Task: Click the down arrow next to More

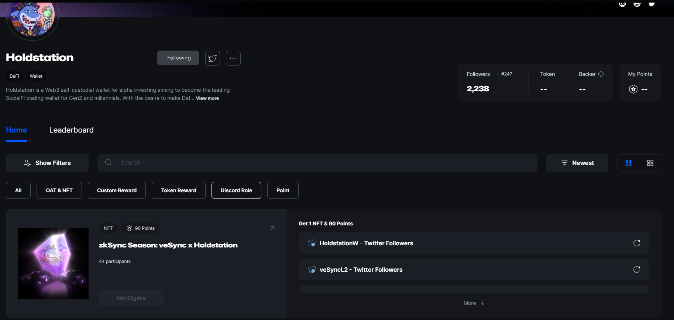Action: 483,303
